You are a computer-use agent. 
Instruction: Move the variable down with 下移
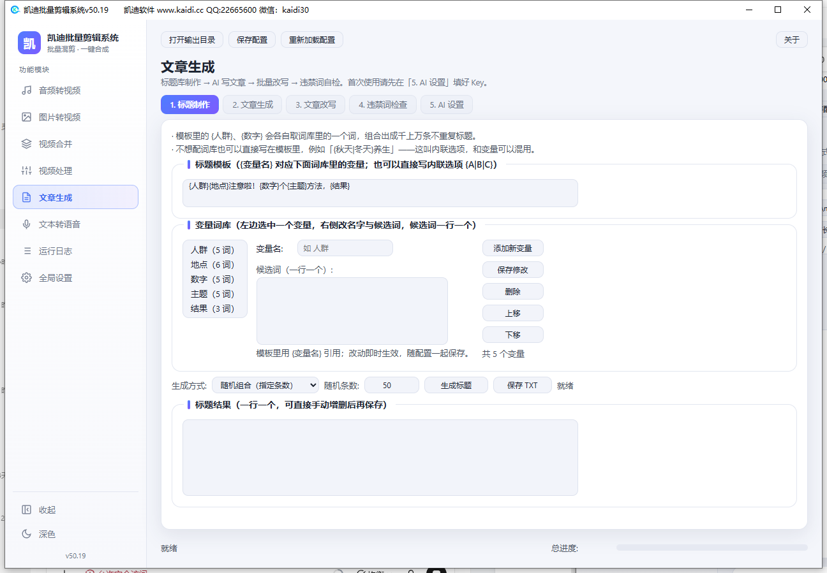pos(513,335)
